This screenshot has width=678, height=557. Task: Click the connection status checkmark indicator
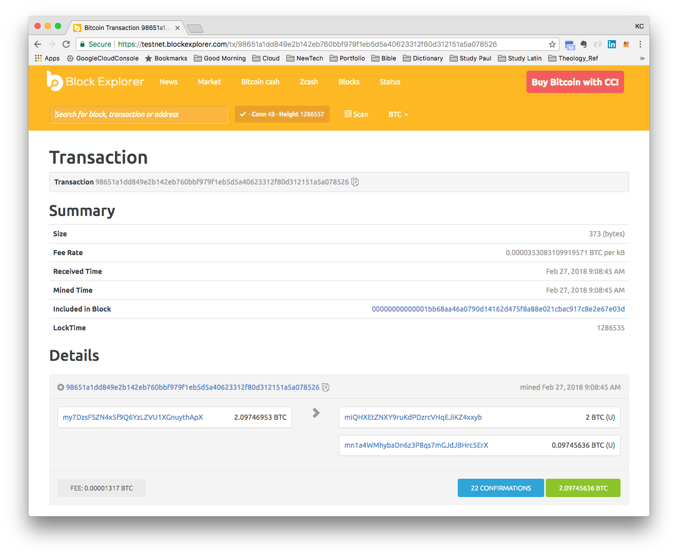243,114
